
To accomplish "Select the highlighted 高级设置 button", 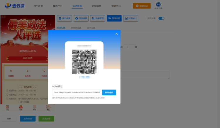I will pyautogui.click(x=114, y=18).
